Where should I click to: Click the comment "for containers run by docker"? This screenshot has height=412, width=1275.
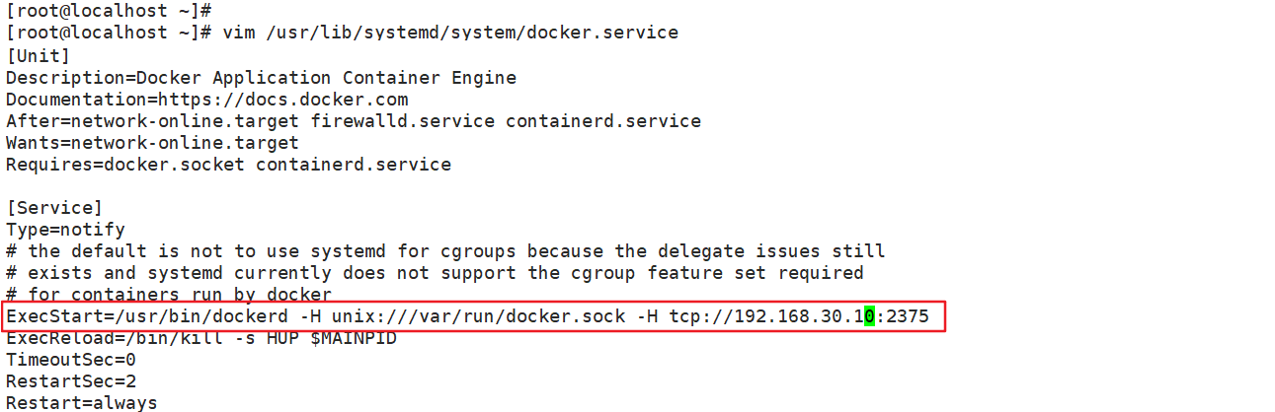pos(168,295)
